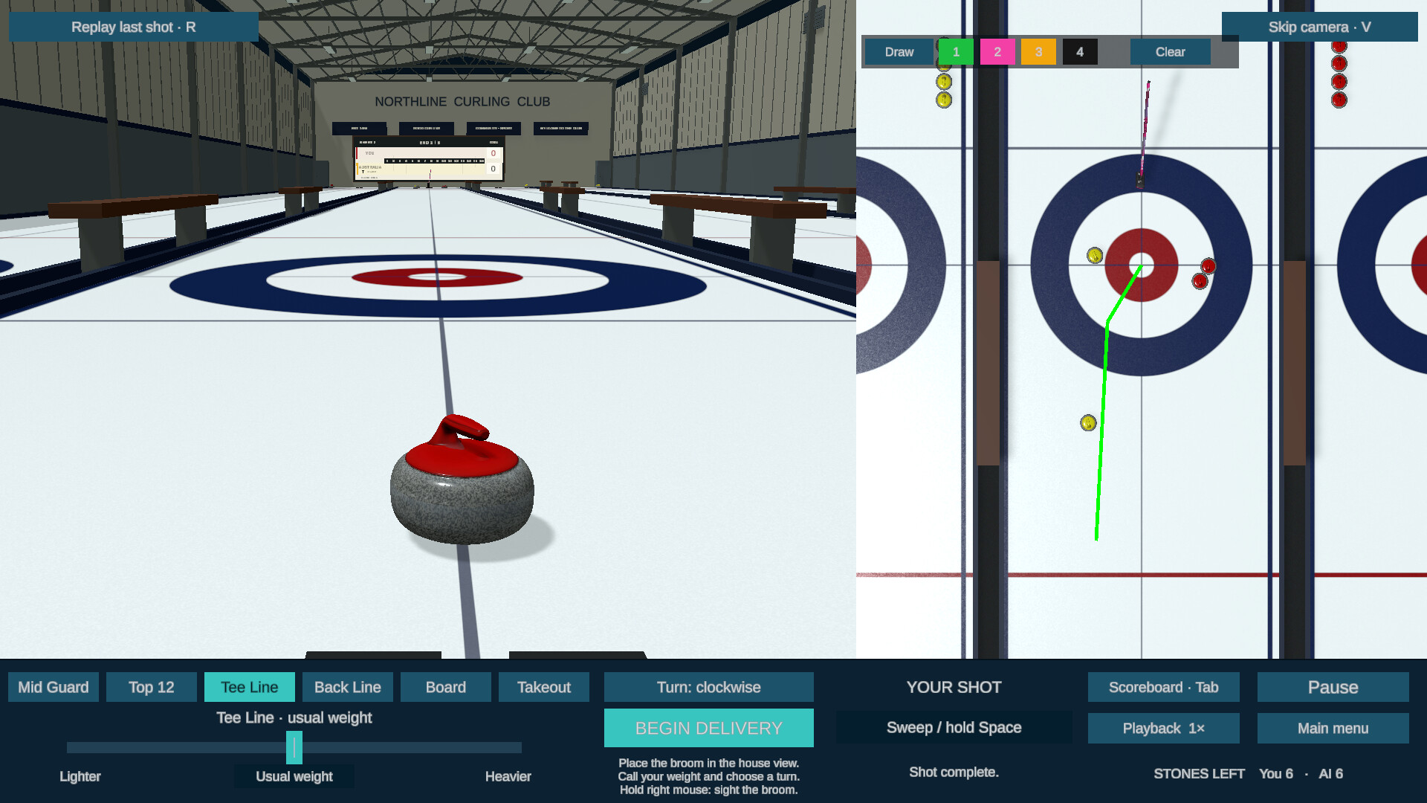Open Scoreboard via Tab button
Image resolution: width=1427 pixels, height=803 pixels.
point(1164,687)
